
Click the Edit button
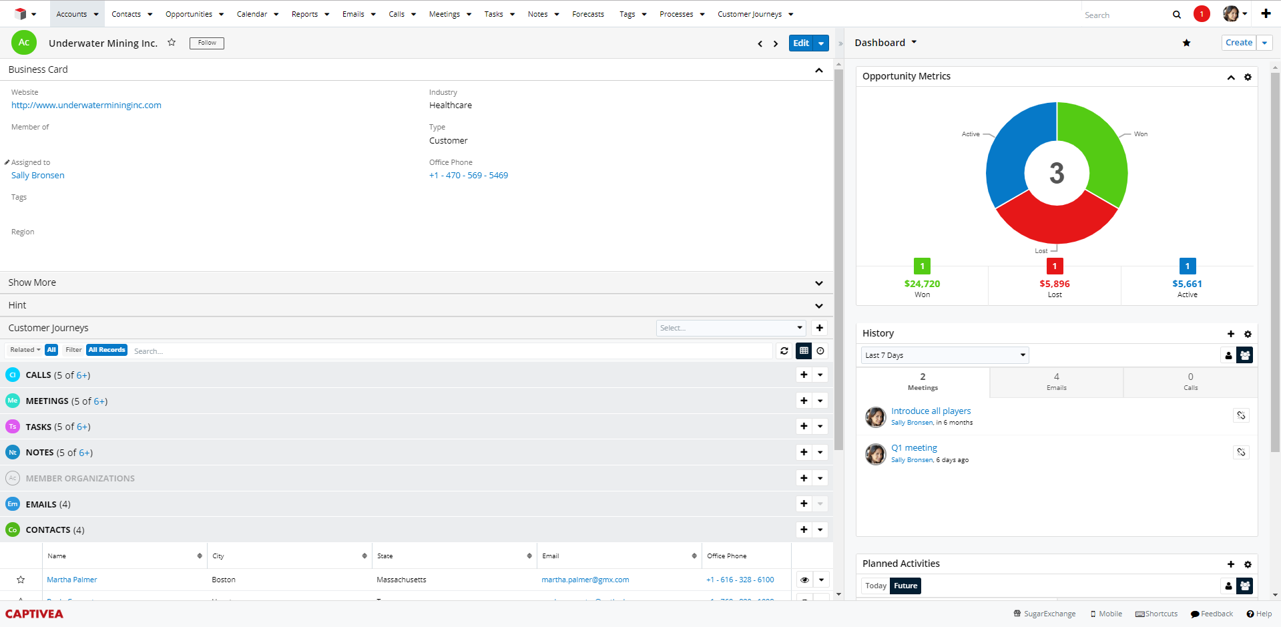(801, 43)
